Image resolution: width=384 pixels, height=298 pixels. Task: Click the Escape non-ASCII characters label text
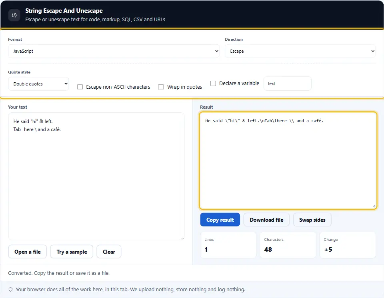pos(118,87)
